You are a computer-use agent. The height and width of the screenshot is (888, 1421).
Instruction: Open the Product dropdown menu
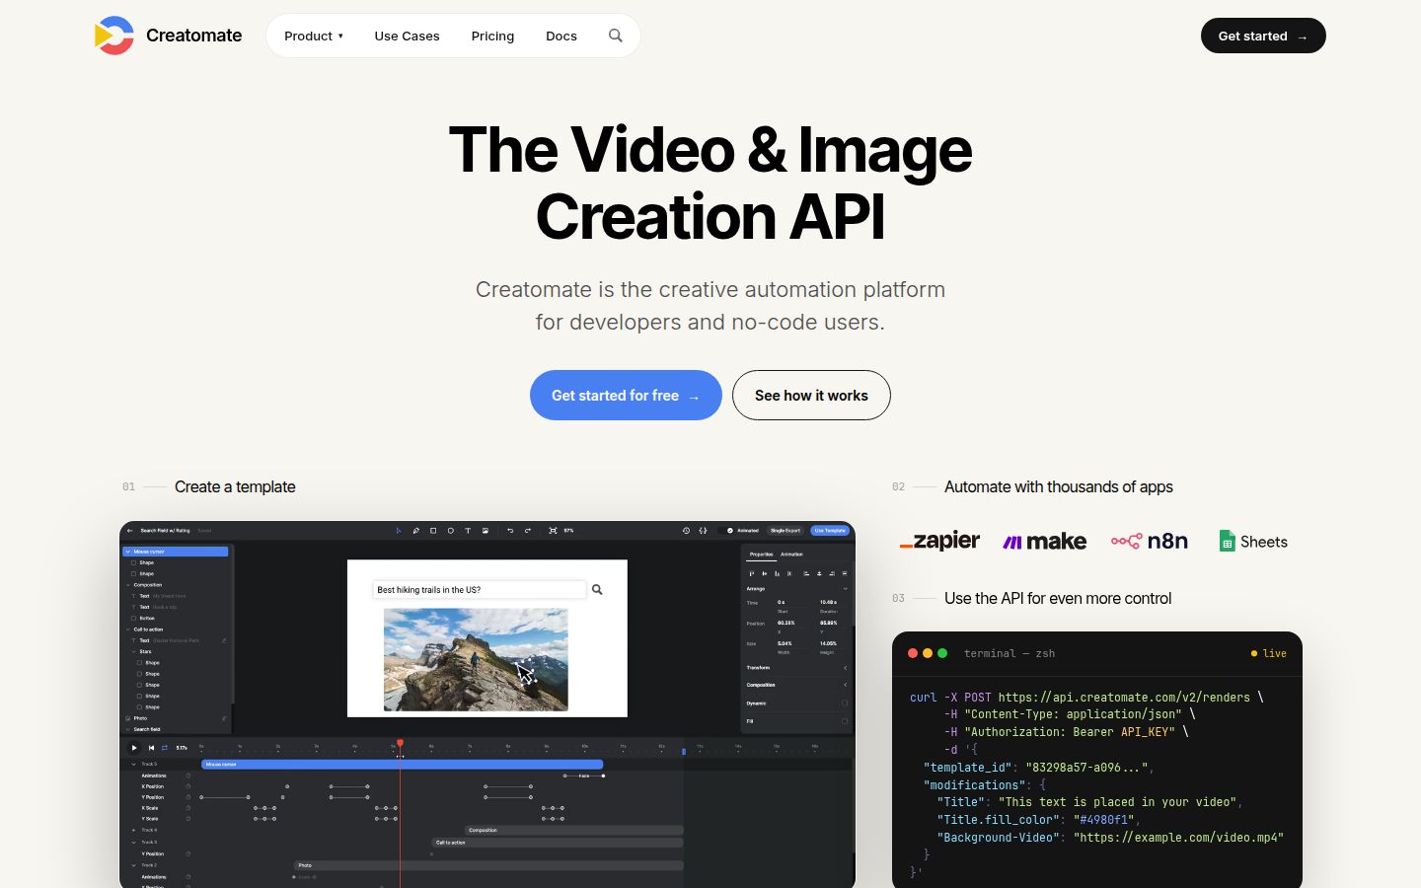(314, 36)
